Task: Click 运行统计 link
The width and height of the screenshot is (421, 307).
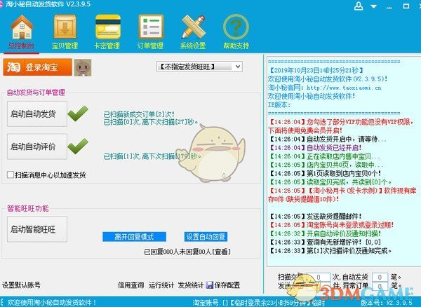Action: click(x=161, y=285)
